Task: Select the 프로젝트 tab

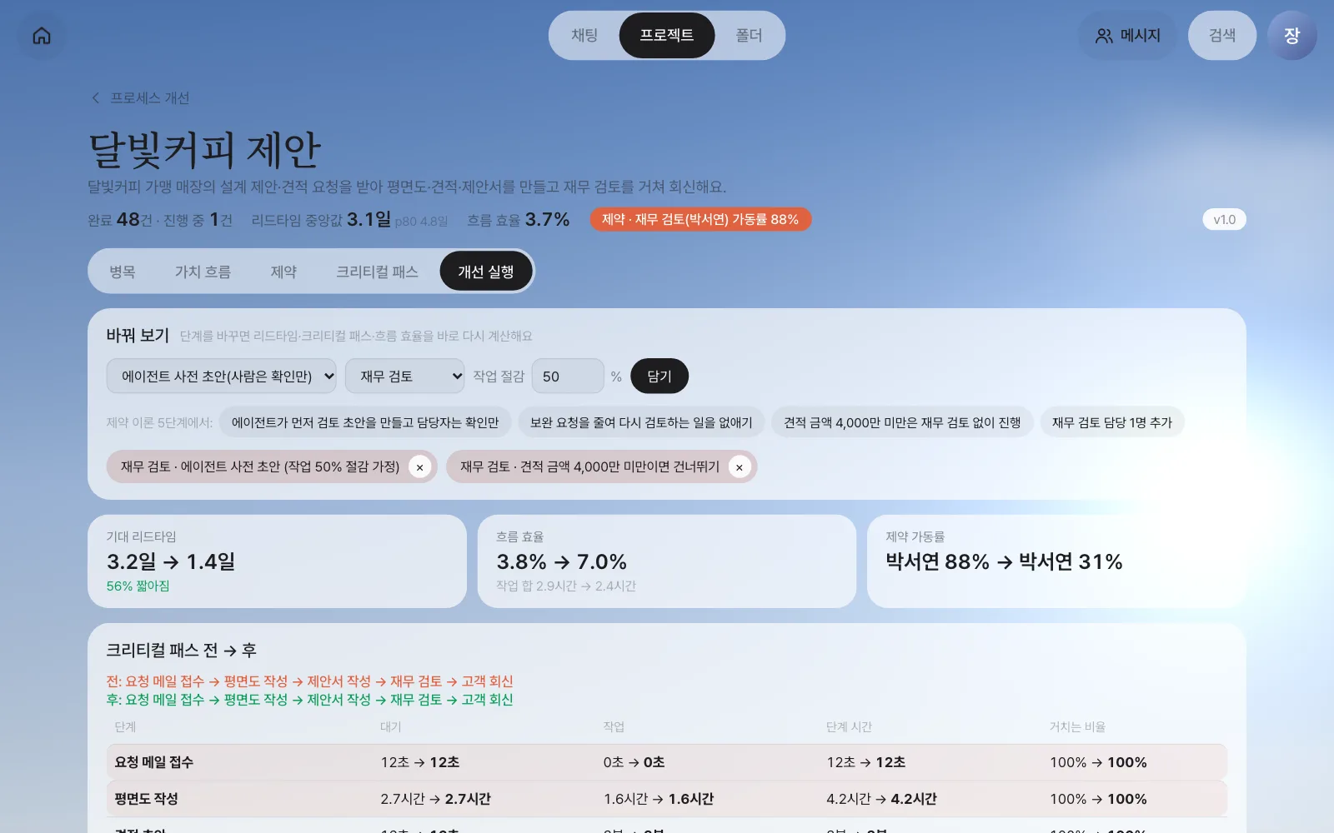Action: pos(667,36)
